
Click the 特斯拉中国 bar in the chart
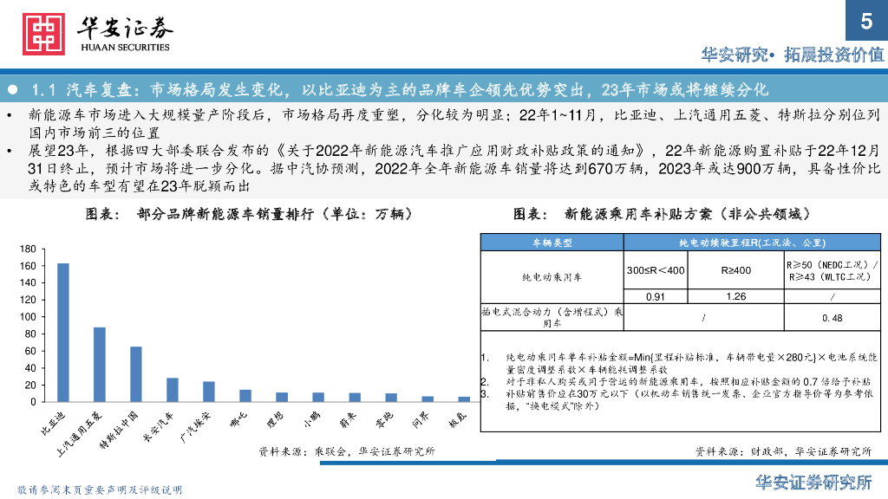(136, 374)
